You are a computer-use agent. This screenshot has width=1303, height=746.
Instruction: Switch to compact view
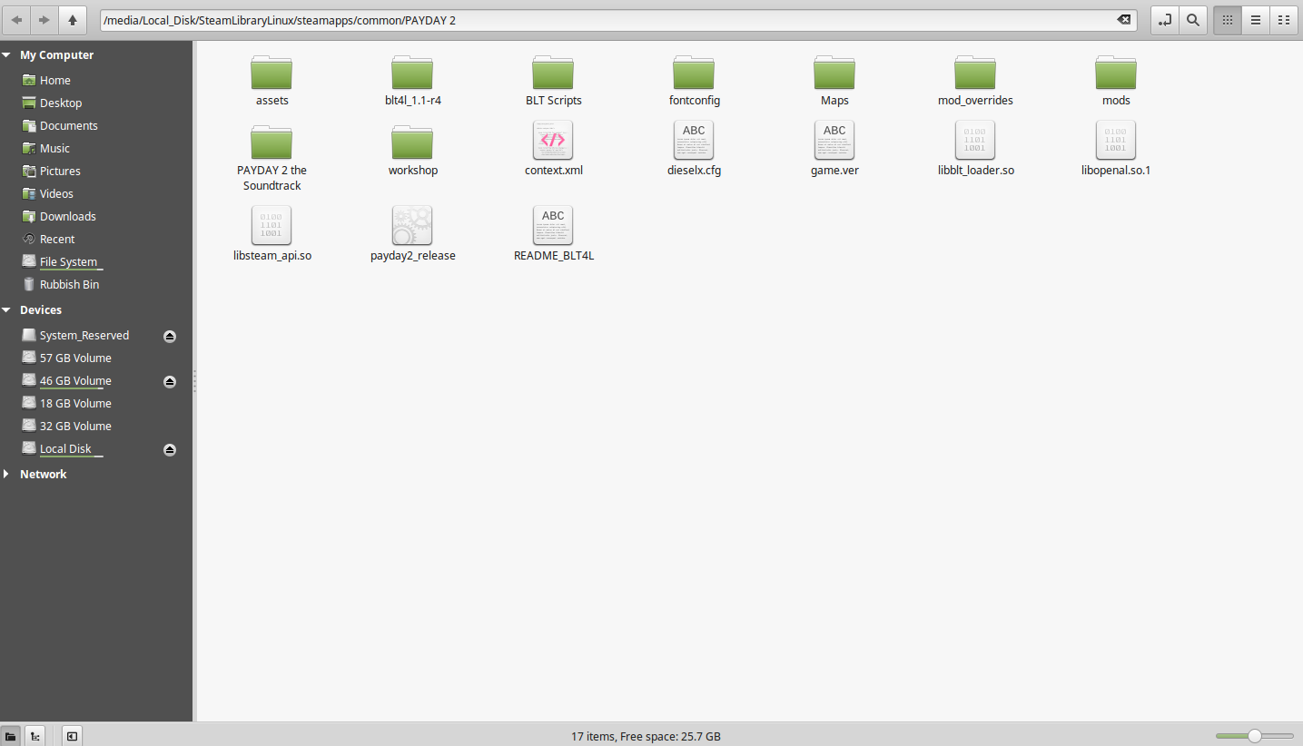(x=1284, y=19)
